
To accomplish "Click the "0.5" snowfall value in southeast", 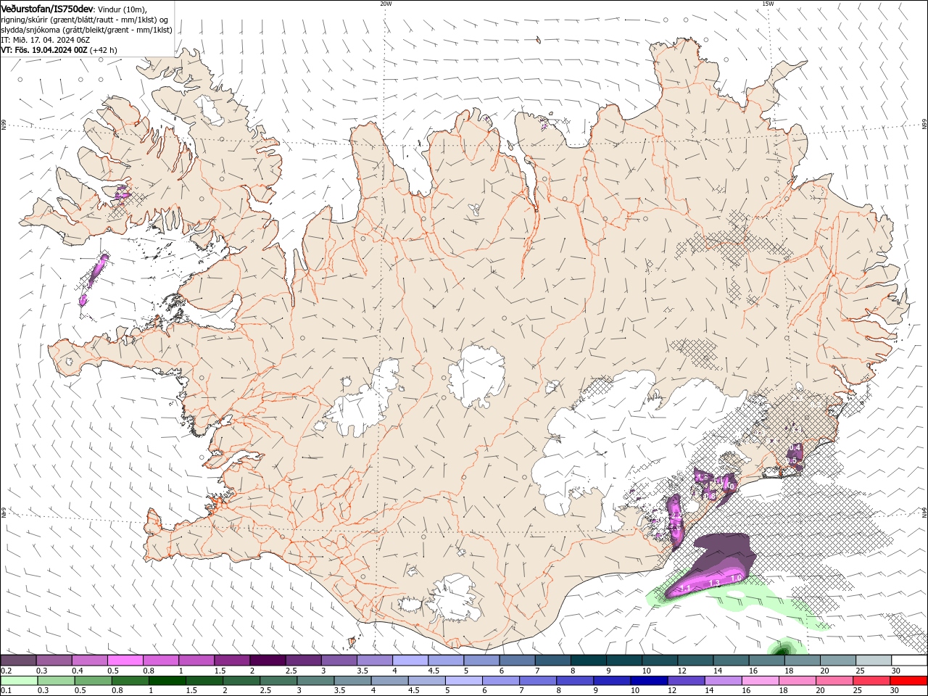I will (791, 460).
